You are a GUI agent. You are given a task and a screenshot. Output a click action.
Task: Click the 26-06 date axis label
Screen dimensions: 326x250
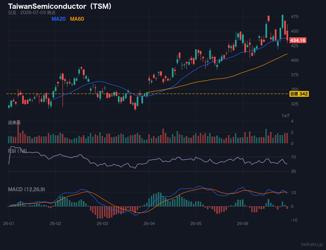click(243, 224)
